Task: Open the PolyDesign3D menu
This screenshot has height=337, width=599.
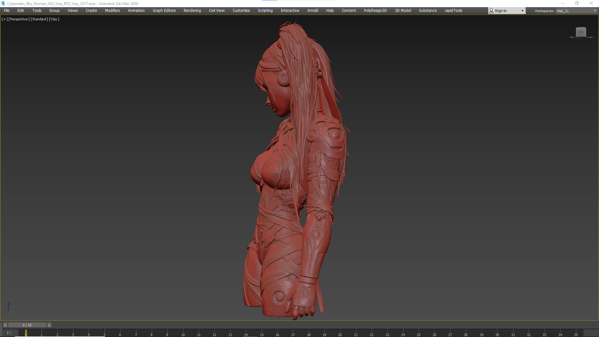Action: click(x=375, y=11)
